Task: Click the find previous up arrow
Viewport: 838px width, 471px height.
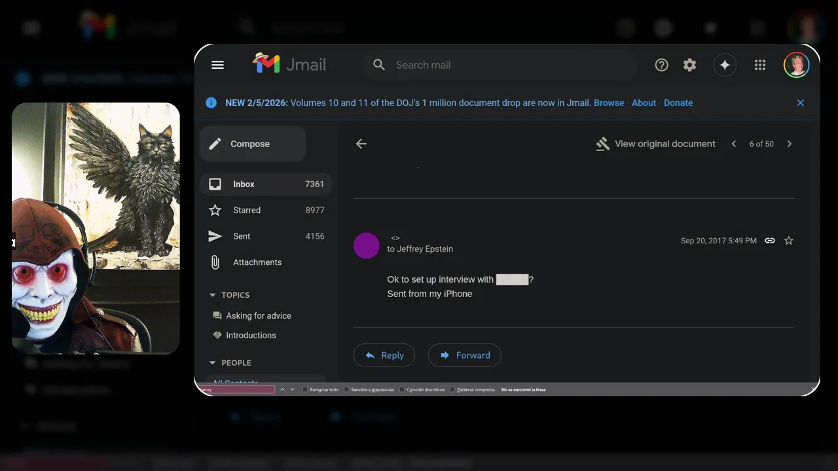Action: pos(283,389)
